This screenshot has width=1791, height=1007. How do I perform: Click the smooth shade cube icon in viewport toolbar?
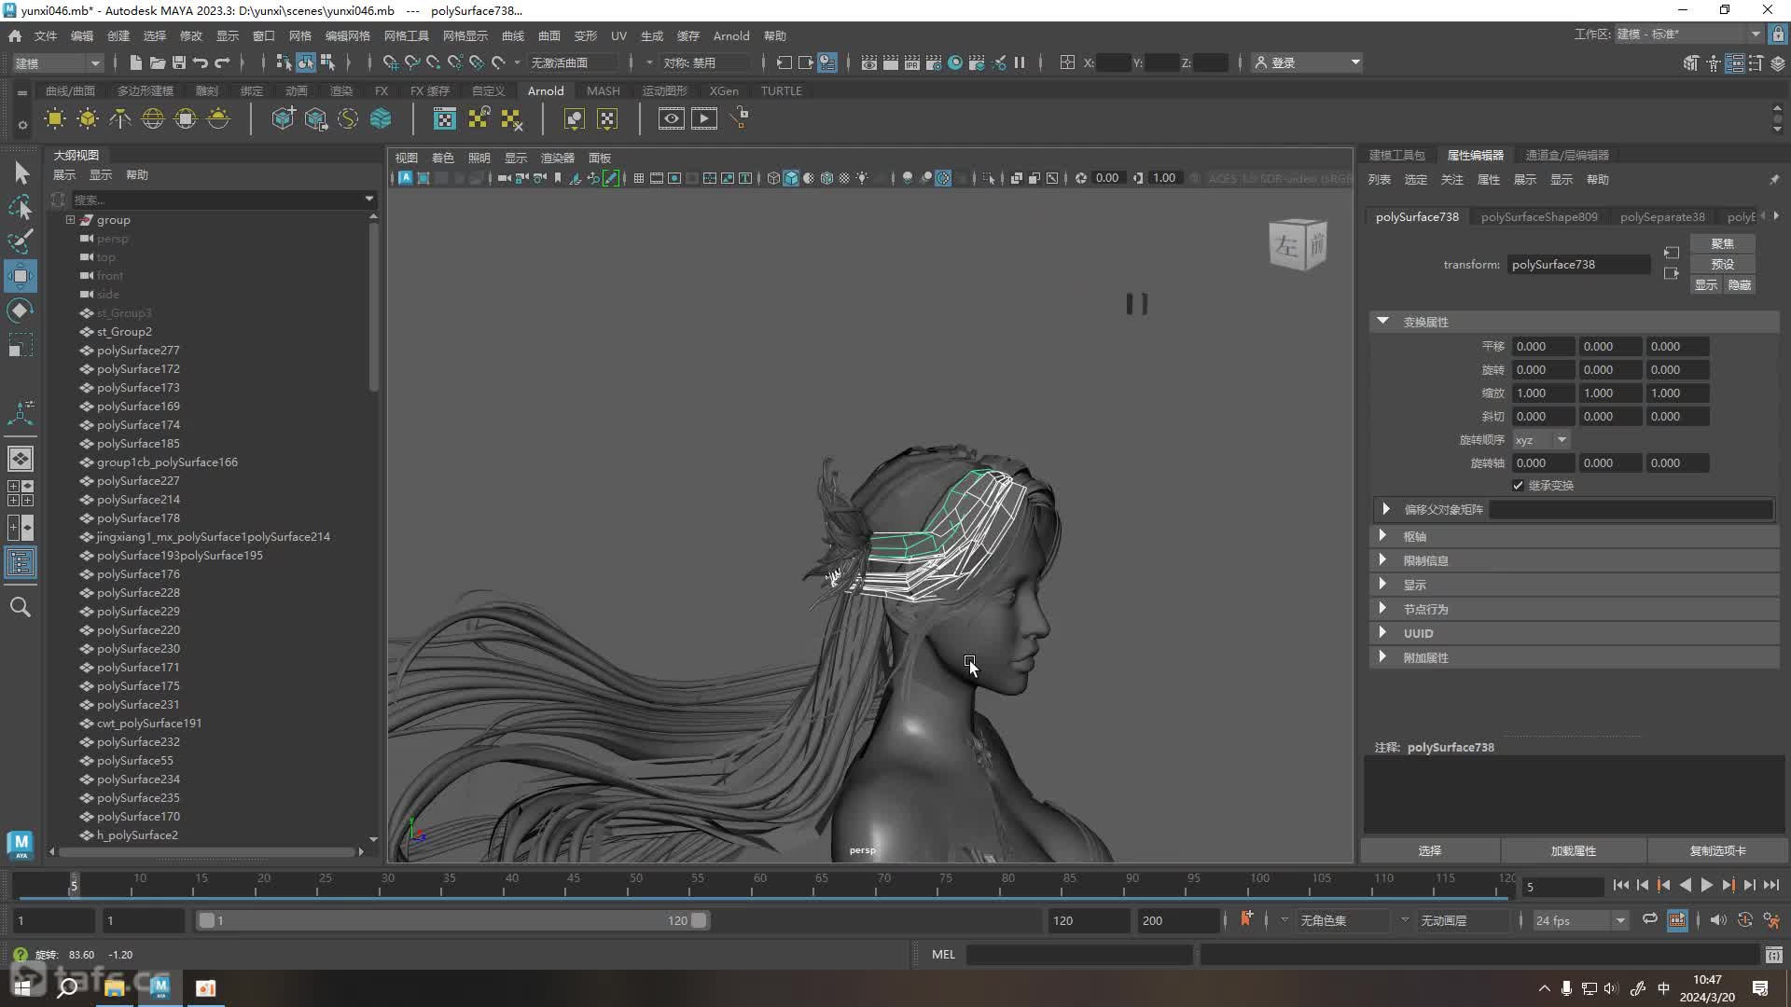pos(791,178)
